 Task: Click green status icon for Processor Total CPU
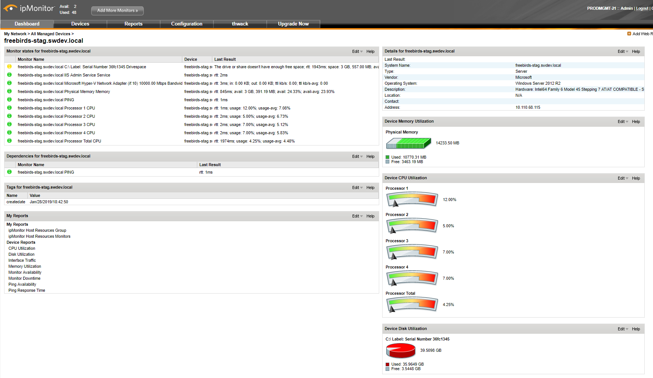(x=9, y=141)
